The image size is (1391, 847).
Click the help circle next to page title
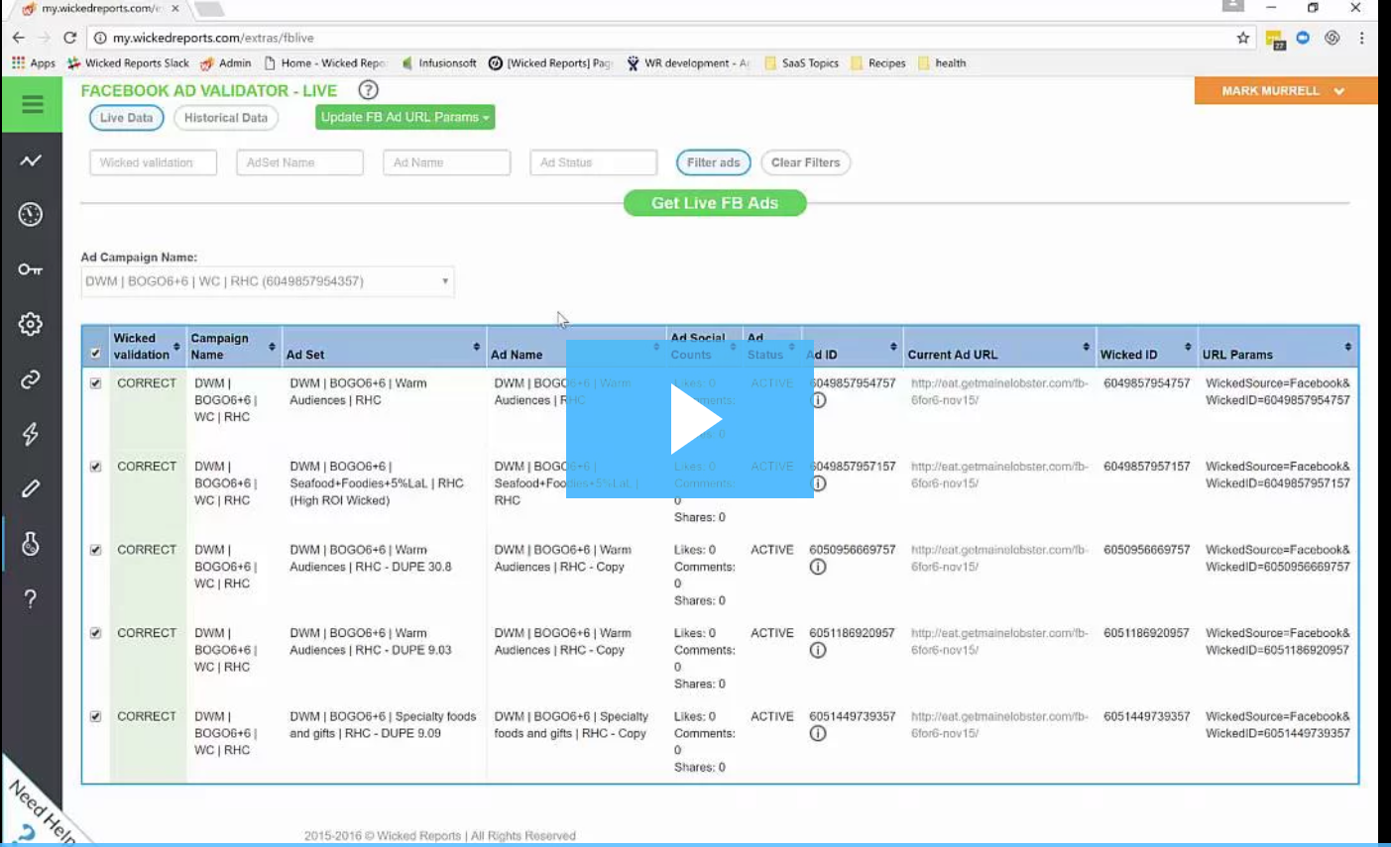(368, 90)
